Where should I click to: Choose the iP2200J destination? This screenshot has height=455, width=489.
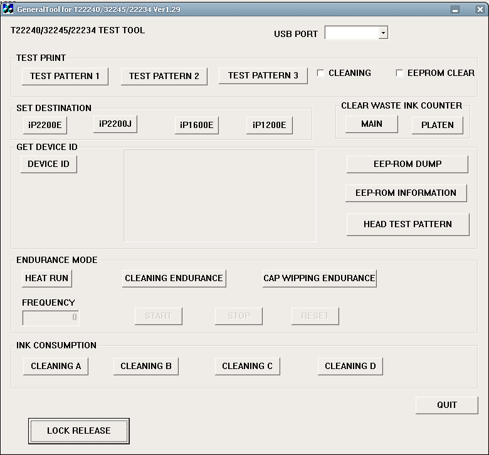115,124
